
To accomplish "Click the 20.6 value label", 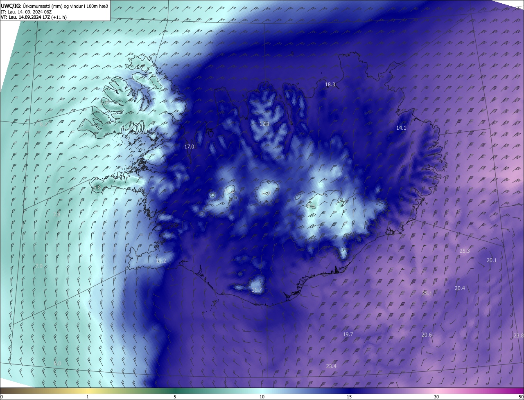I will (x=427, y=335).
